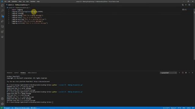Change language mode via Python status item
Screen dimensions: 195x109
coord(189,108)
